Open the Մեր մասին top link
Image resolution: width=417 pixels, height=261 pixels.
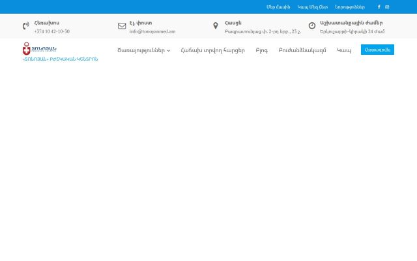tap(278, 7)
